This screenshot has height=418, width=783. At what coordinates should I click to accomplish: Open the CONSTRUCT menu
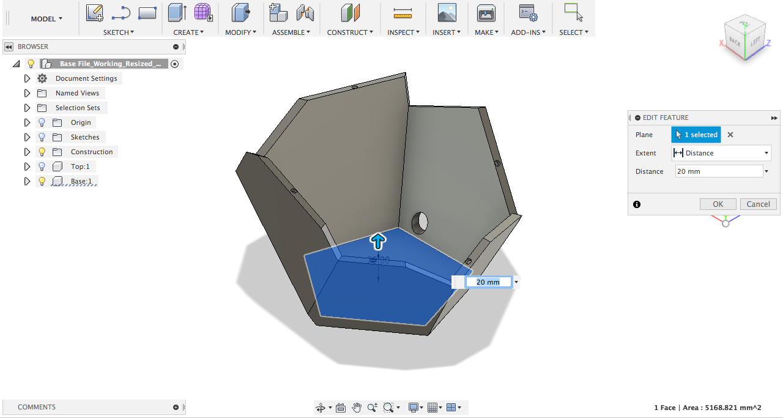point(349,32)
